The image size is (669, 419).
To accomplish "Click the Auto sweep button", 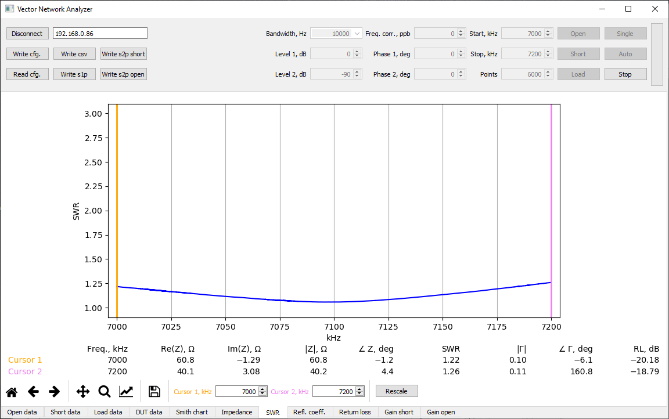I will 625,54.
